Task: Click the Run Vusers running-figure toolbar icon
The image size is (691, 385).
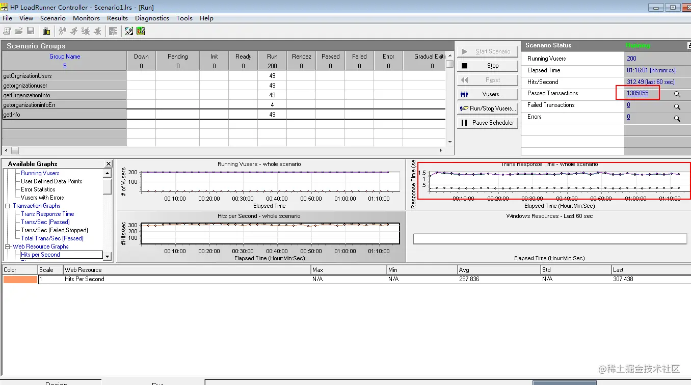Action: 74,31
